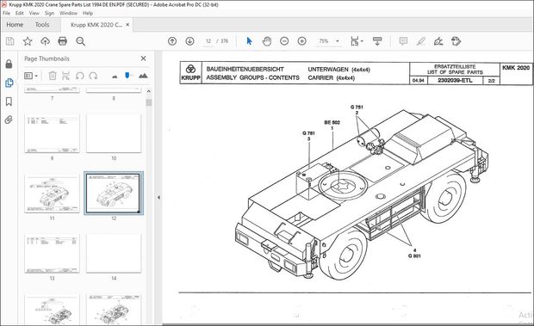Zoom in with plus icon

pyautogui.click(x=301, y=41)
